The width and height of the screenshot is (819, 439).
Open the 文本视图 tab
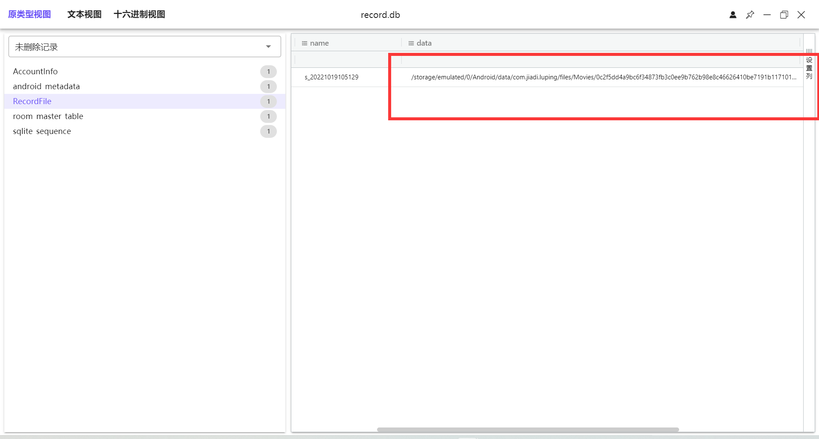point(84,15)
